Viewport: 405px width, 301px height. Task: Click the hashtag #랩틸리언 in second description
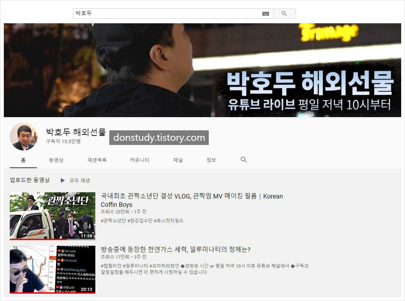coord(111,266)
